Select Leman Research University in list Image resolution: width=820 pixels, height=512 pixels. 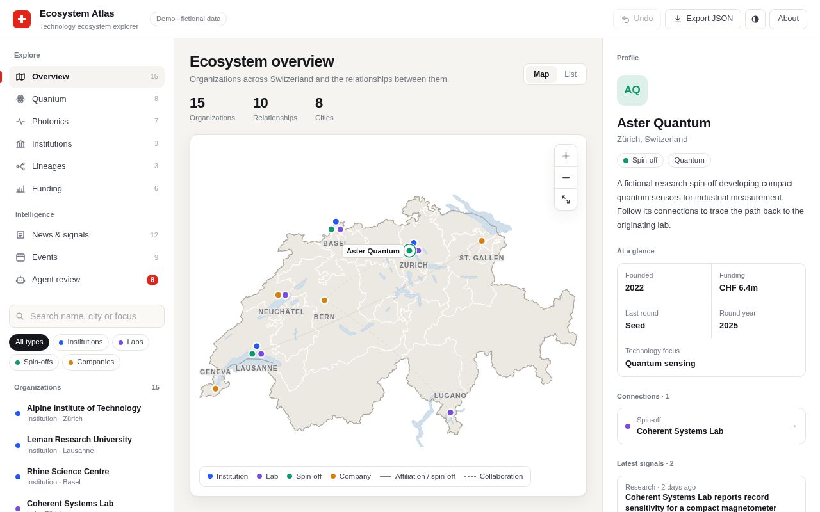coord(86,445)
